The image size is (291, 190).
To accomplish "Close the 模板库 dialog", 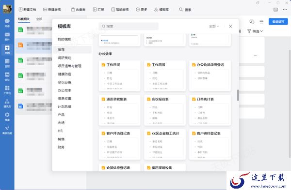I will pos(230,26).
